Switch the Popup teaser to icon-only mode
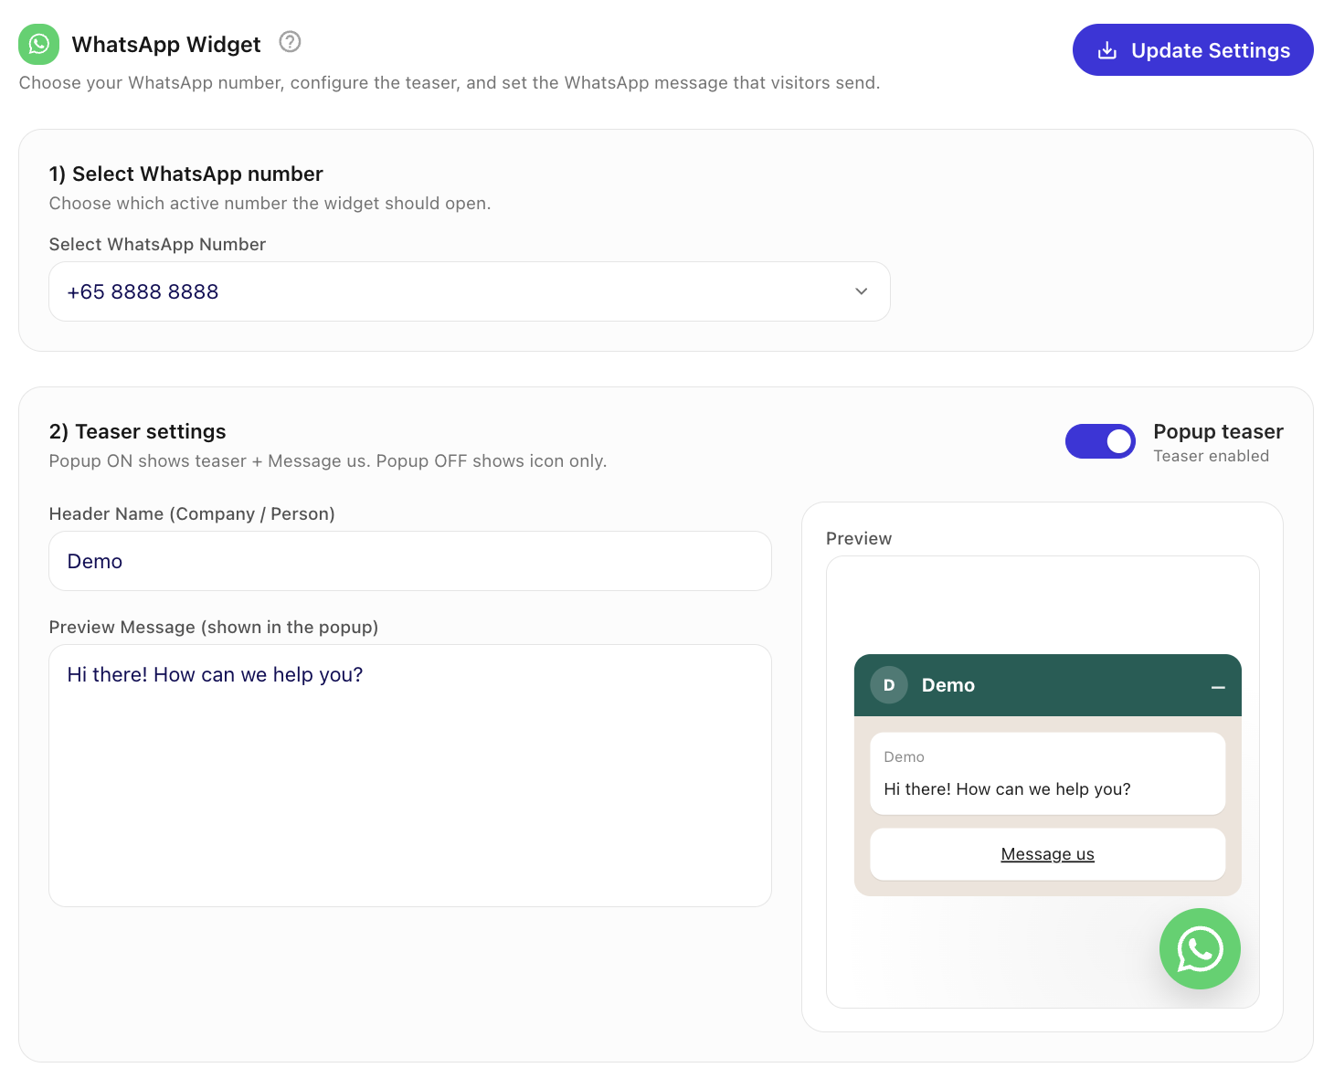 pos(1100,441)
